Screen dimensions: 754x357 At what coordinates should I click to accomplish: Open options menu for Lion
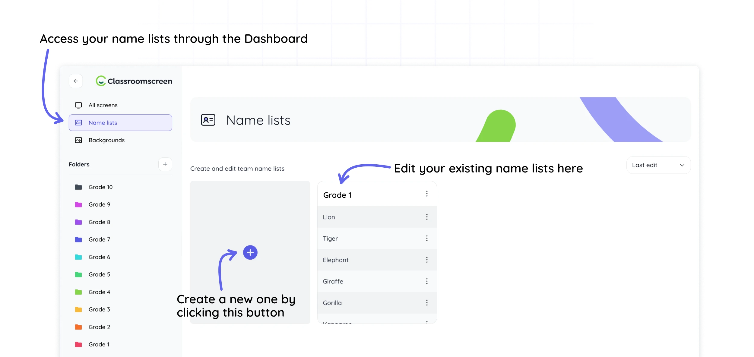coord(427,217)
